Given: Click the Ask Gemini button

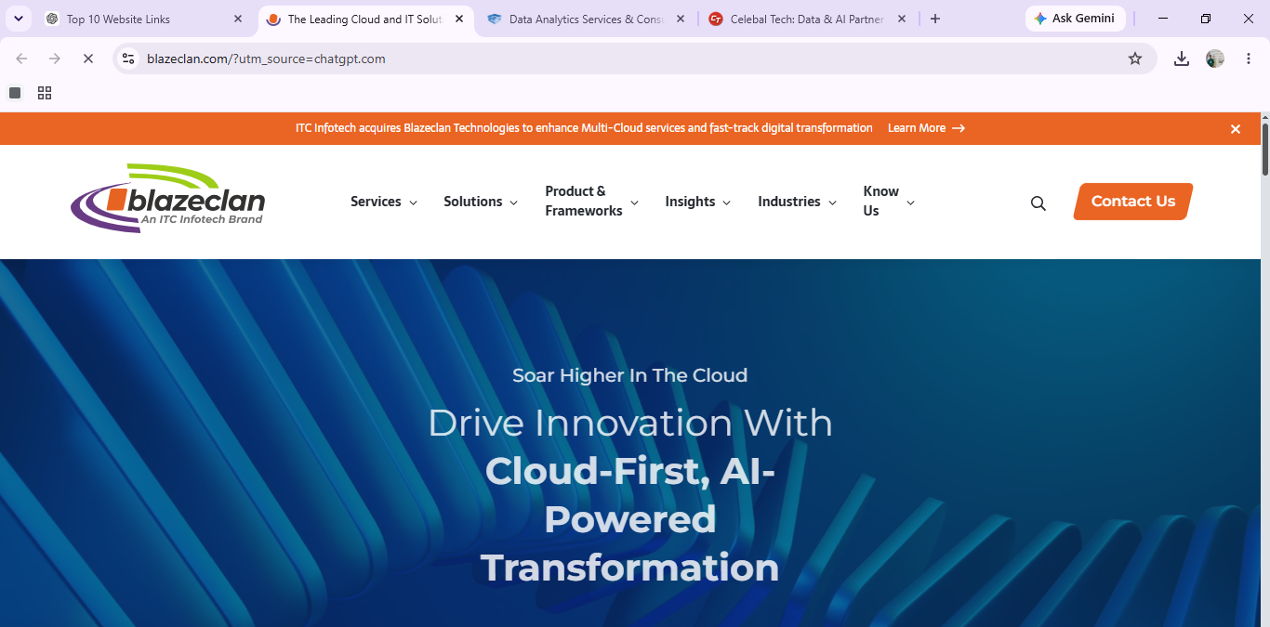Looking at the screenshot, I should click(1075, 19).
